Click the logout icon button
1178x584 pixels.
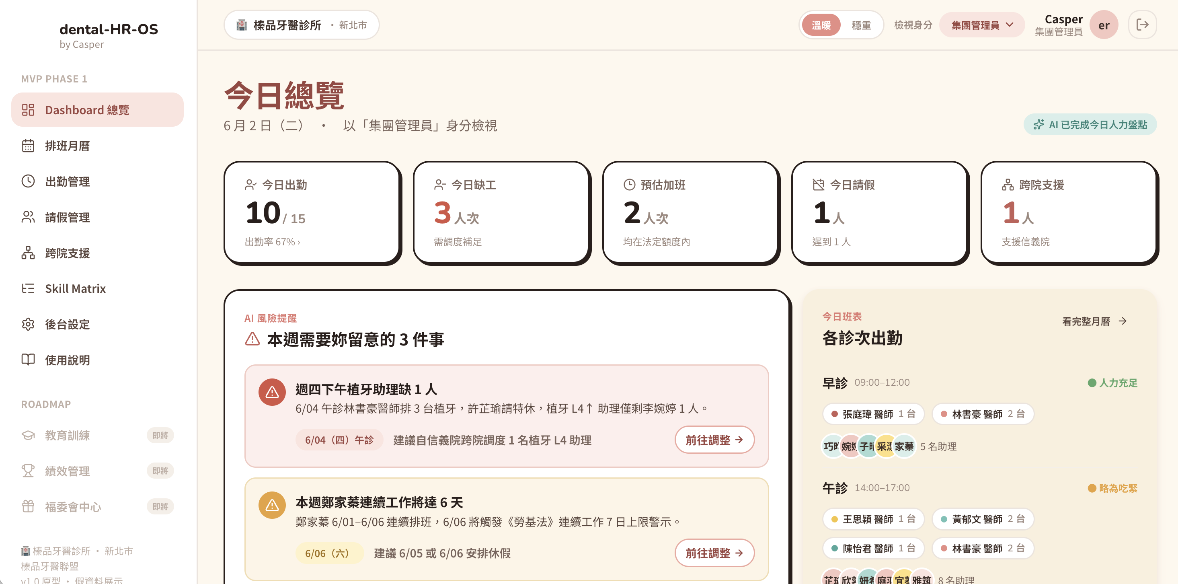(x=1142, y=25)
